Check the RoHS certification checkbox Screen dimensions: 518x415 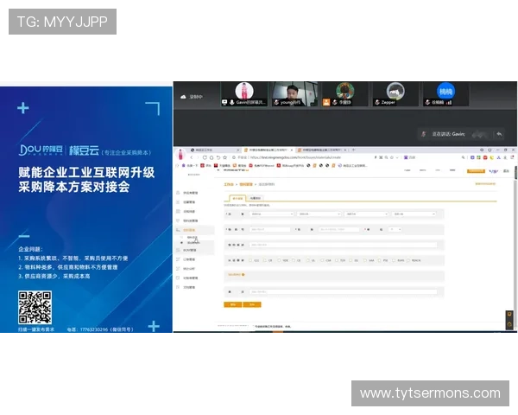pos(394,260)
